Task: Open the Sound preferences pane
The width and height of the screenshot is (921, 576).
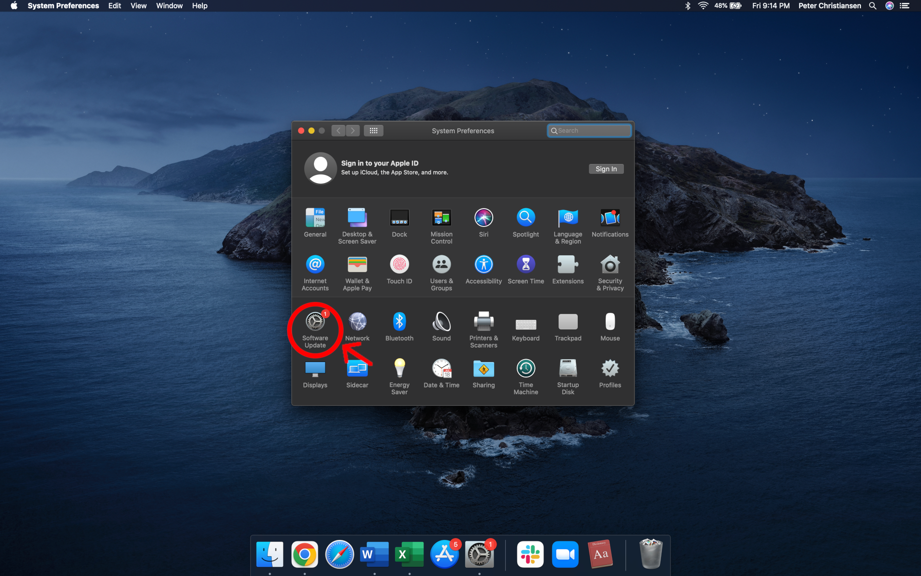Action: [x=441, y=326]
